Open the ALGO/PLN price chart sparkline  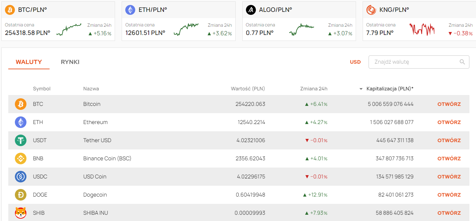301,29
